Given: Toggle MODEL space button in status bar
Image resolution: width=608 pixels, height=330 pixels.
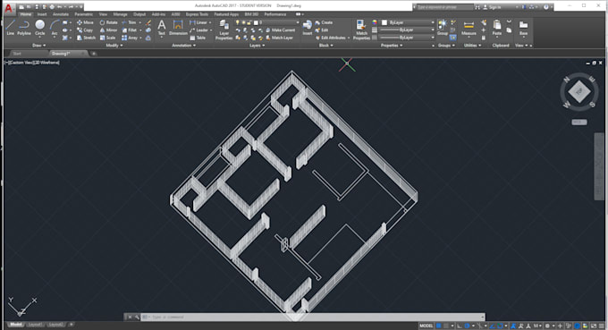Looking at the screenshot, I should click(x=426, y=326).
